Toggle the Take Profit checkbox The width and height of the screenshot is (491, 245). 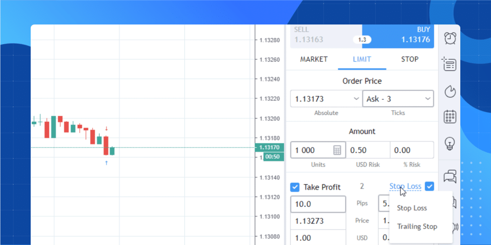(295, 187)
